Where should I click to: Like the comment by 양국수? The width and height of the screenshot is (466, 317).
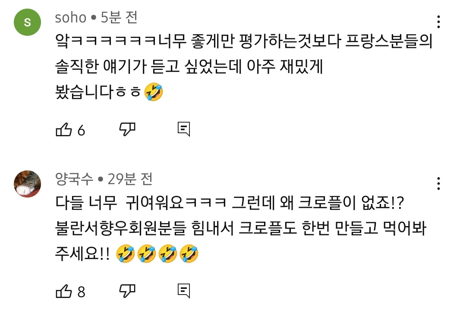coord(64,292)
